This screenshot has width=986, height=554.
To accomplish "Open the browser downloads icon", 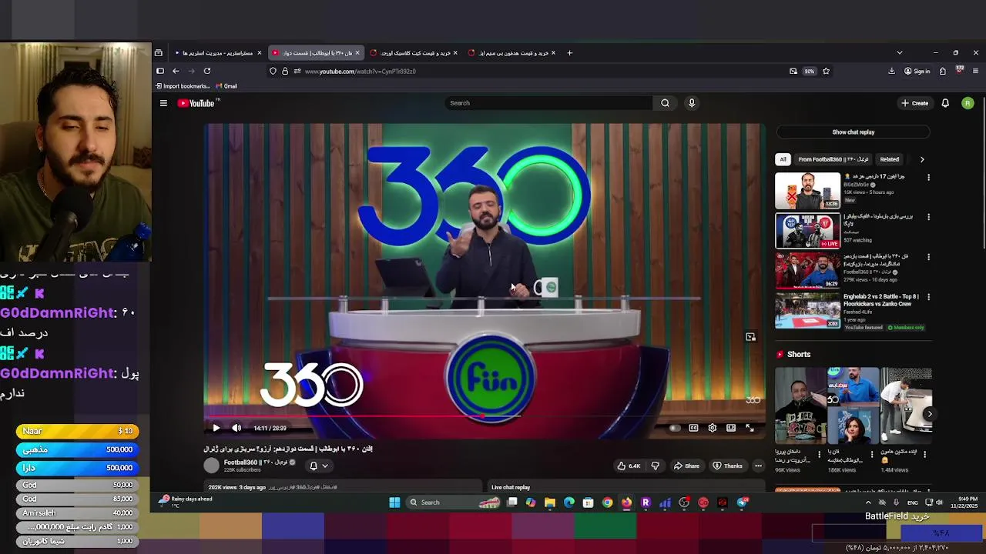I will pyautogui.click(x=891, y=71).
